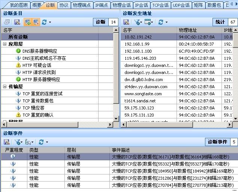Click the export icon in 诊断事件 toolbar
Viewport: 238px width, 192px height.
[x=7, y=142]
